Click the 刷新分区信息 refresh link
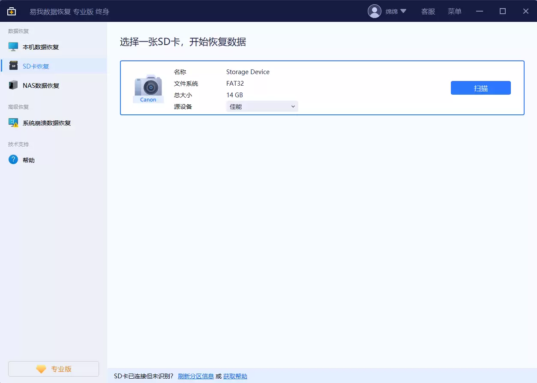The height and width of the screenshot is (383, 537). [195, 376]
